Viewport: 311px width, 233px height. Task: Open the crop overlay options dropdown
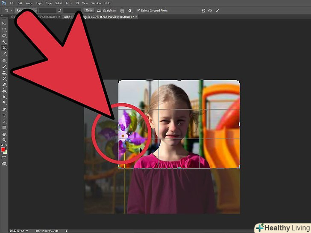pyautogui.click(x=122, y=10)
